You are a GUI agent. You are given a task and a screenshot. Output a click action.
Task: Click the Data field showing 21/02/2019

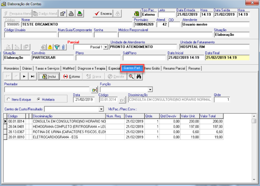pos(84,100)
